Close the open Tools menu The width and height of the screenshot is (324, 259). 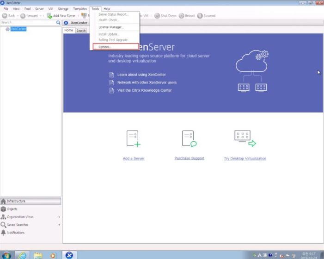pos(95,9)
